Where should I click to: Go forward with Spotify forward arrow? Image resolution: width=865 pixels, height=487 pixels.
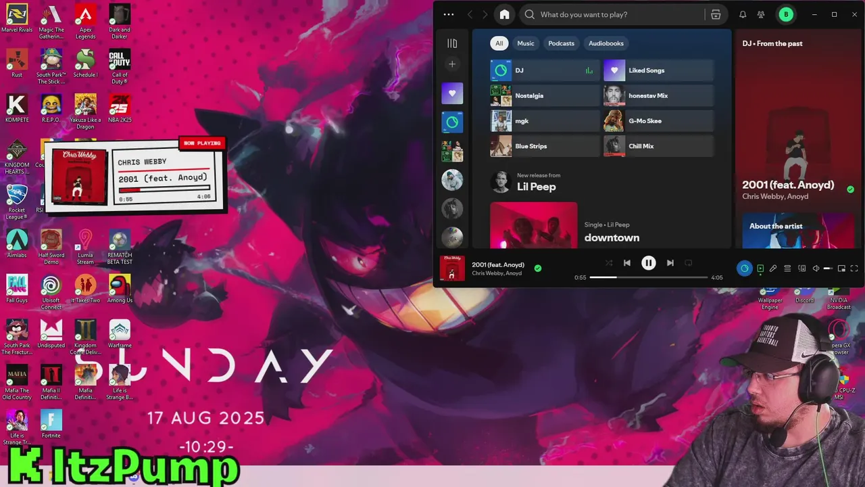point(485,14)
